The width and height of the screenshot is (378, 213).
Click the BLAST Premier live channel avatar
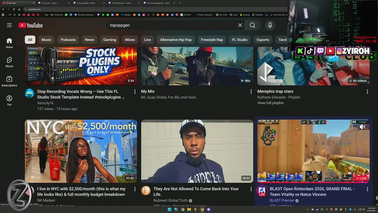click(262, 191)
